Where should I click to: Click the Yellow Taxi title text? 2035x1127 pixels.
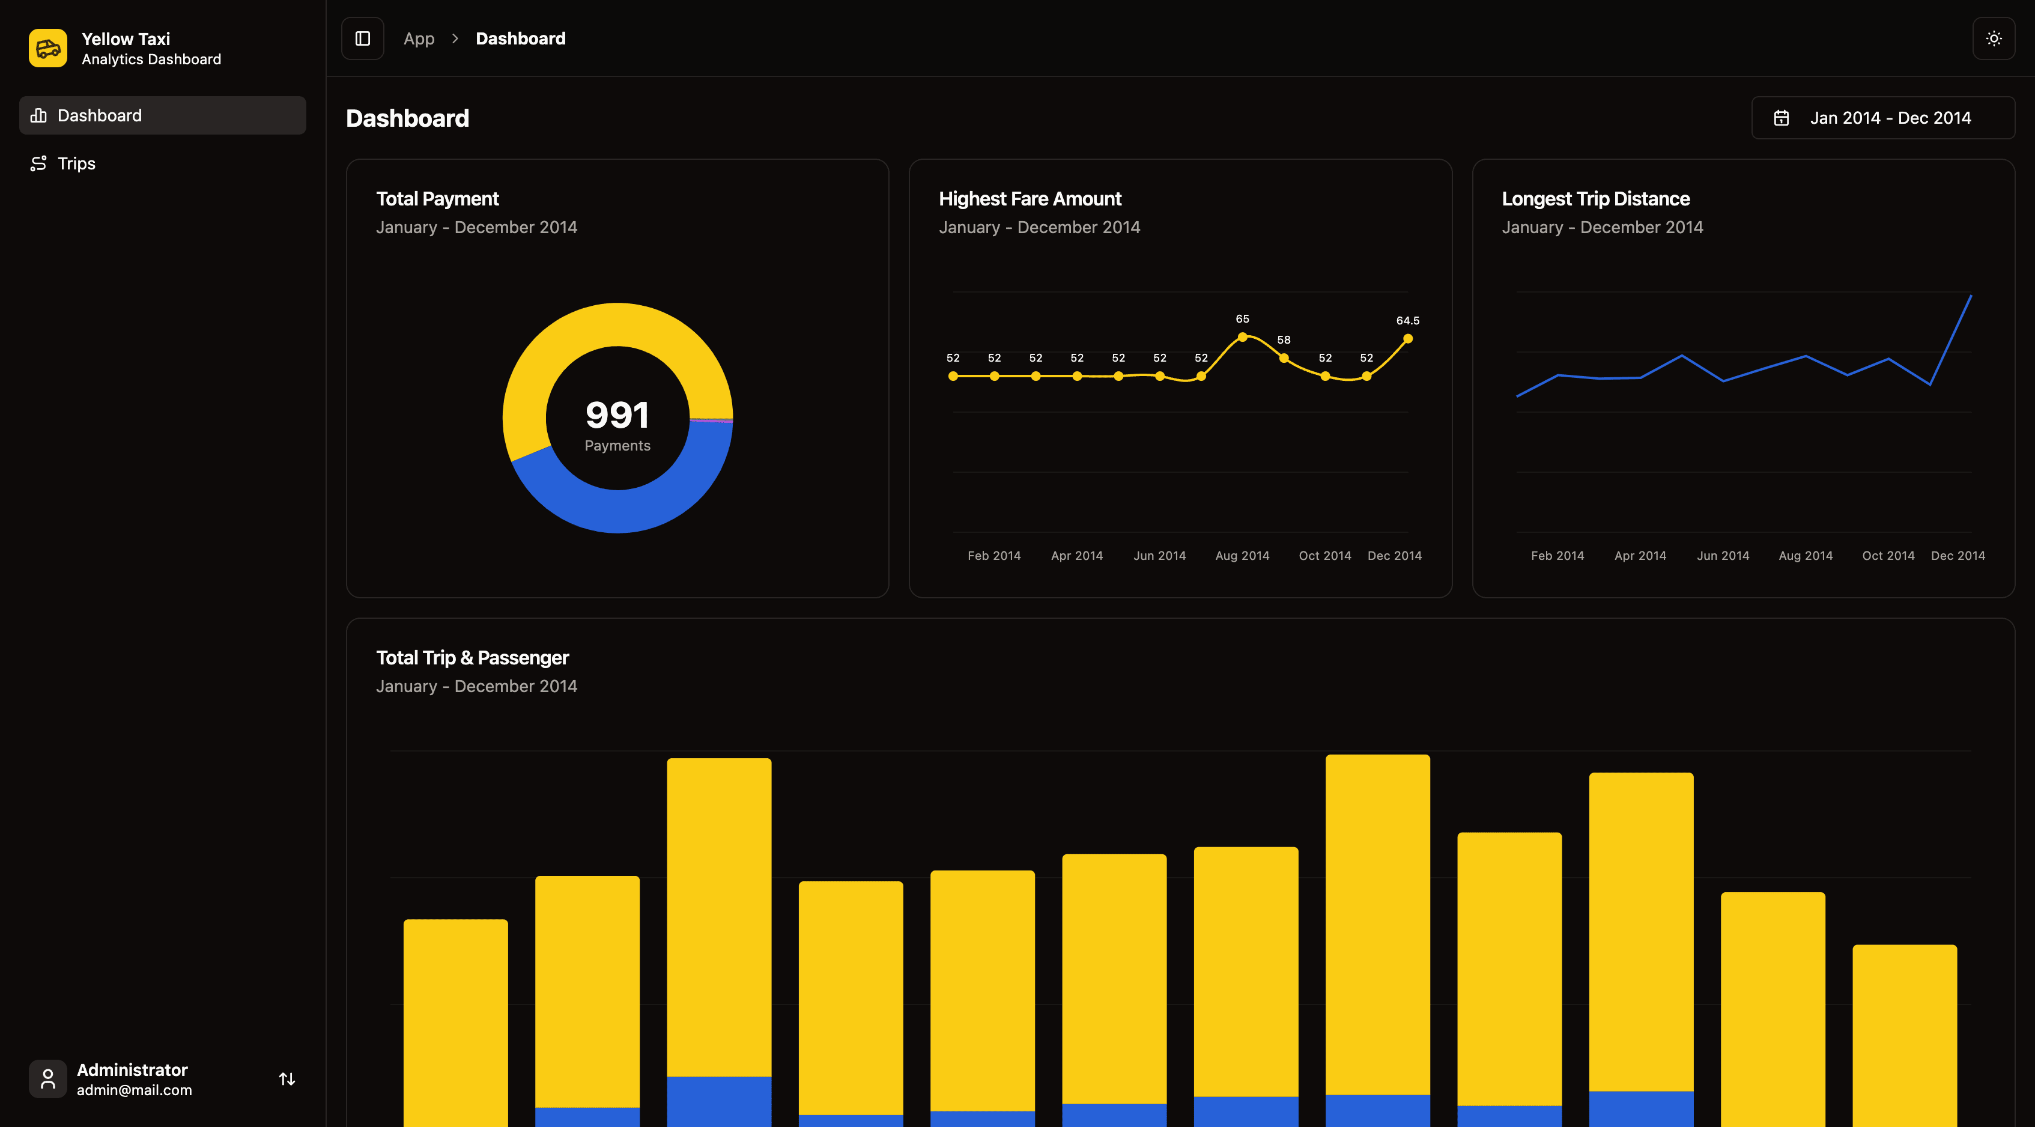[x=126, y=38]
